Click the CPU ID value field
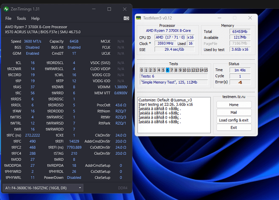This screenshot has height=200, width=279. coord(170,37)
